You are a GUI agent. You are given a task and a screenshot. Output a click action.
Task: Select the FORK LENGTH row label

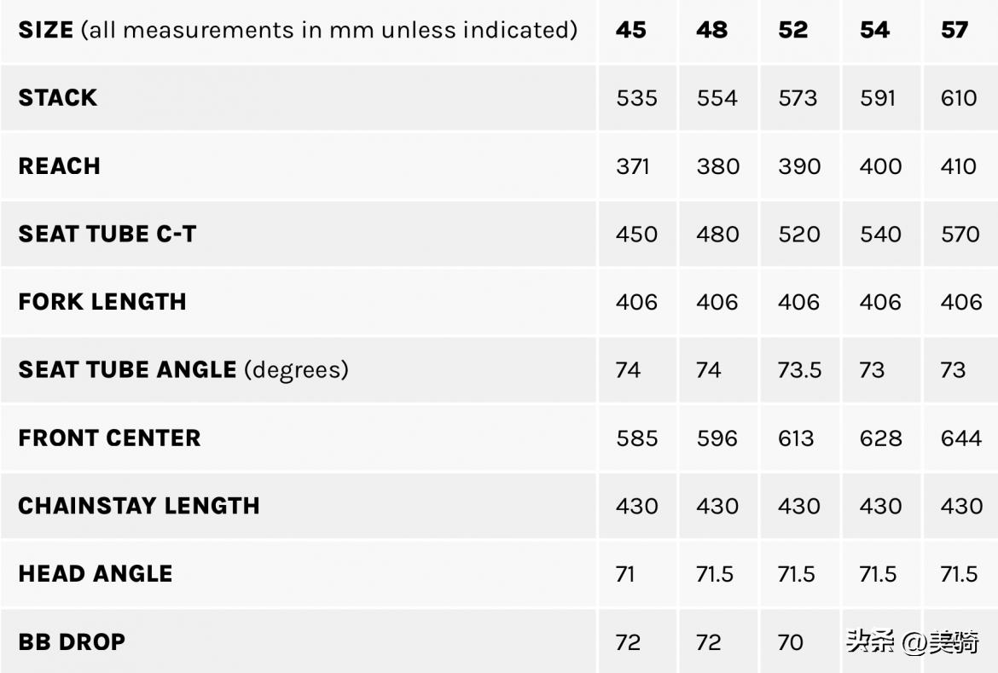point(102,302)
